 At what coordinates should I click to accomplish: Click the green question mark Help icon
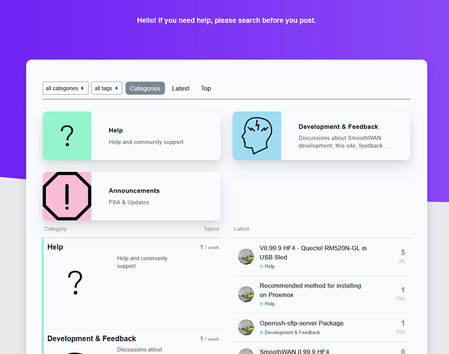pyautogui.click(x=67, y=136)
